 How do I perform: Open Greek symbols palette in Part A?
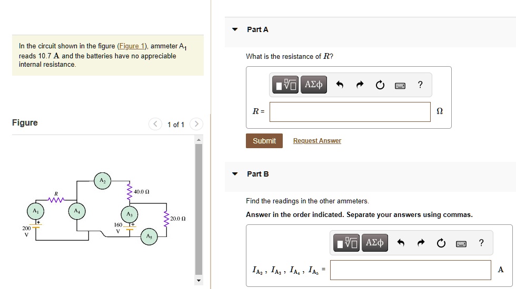coord(314,85)
